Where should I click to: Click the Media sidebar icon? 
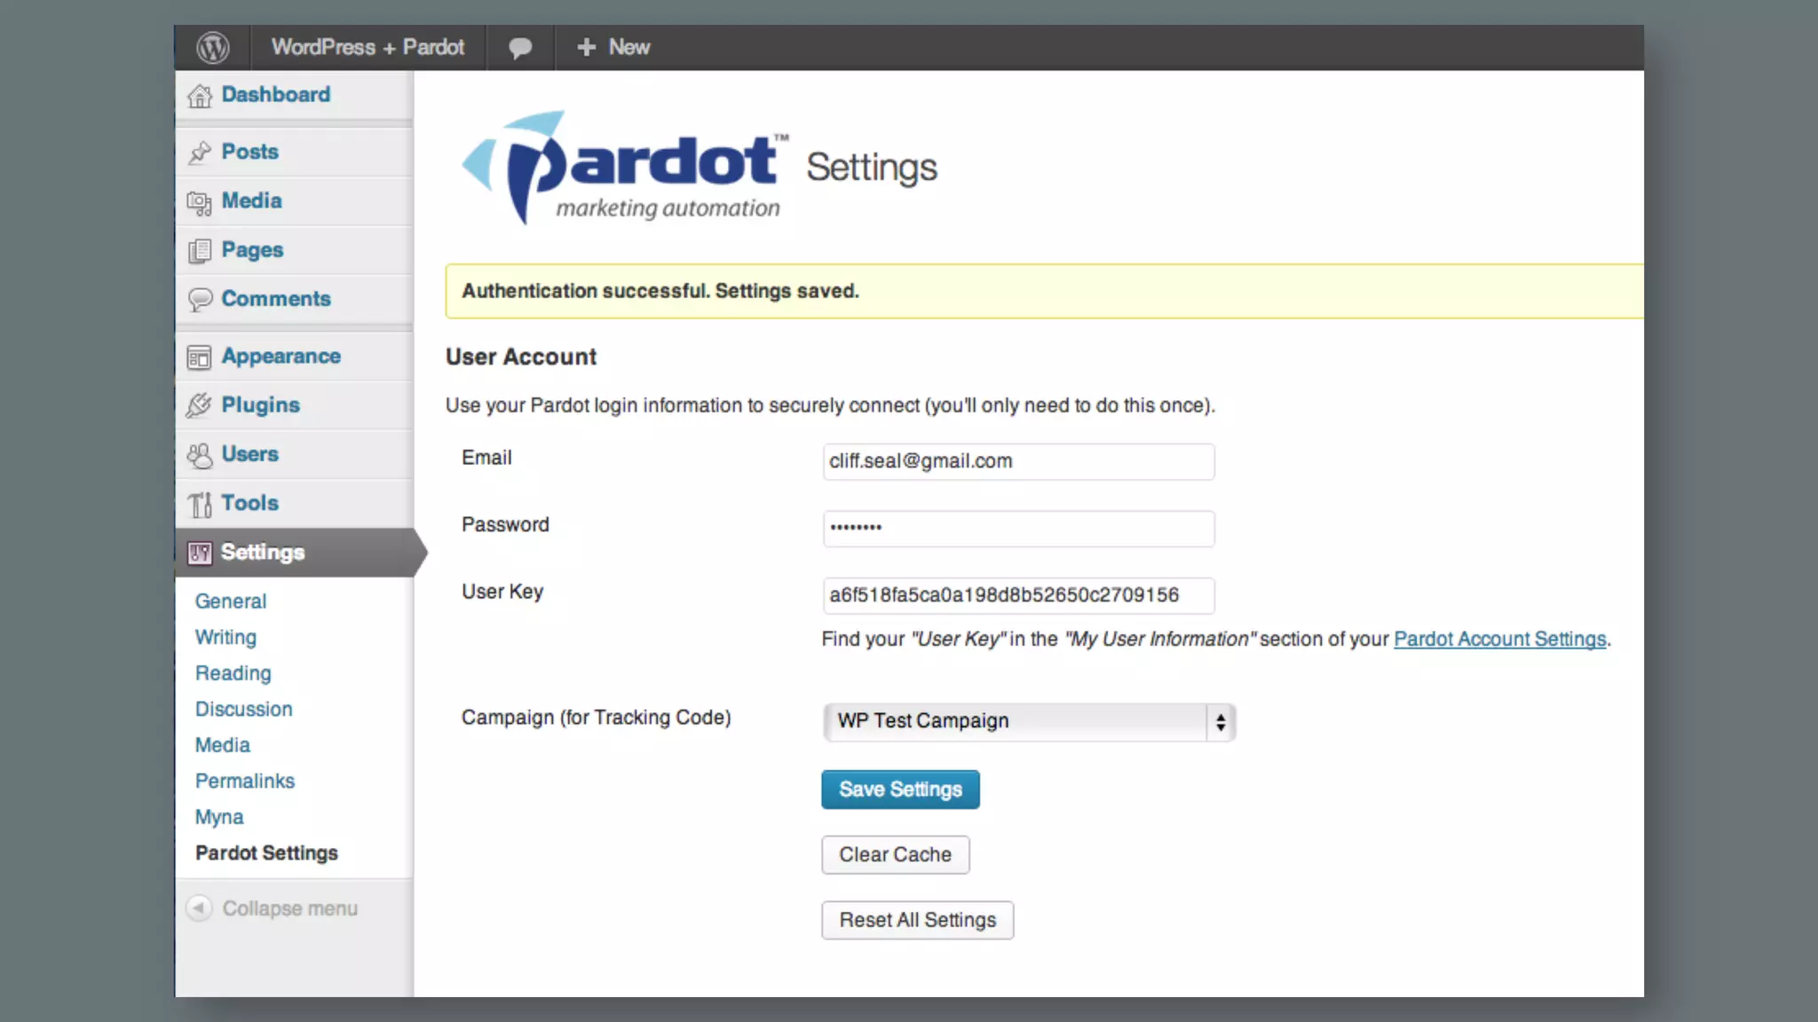pos(200,202)
